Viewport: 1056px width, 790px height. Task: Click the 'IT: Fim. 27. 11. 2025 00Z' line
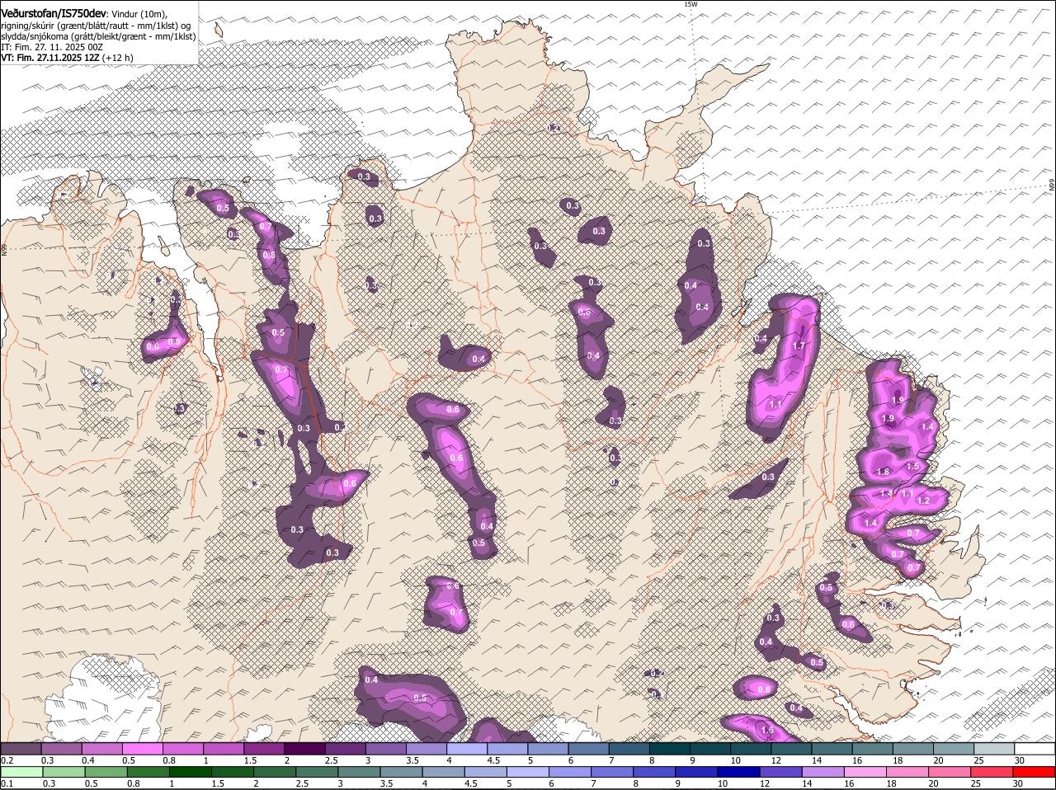click(52, 48)
